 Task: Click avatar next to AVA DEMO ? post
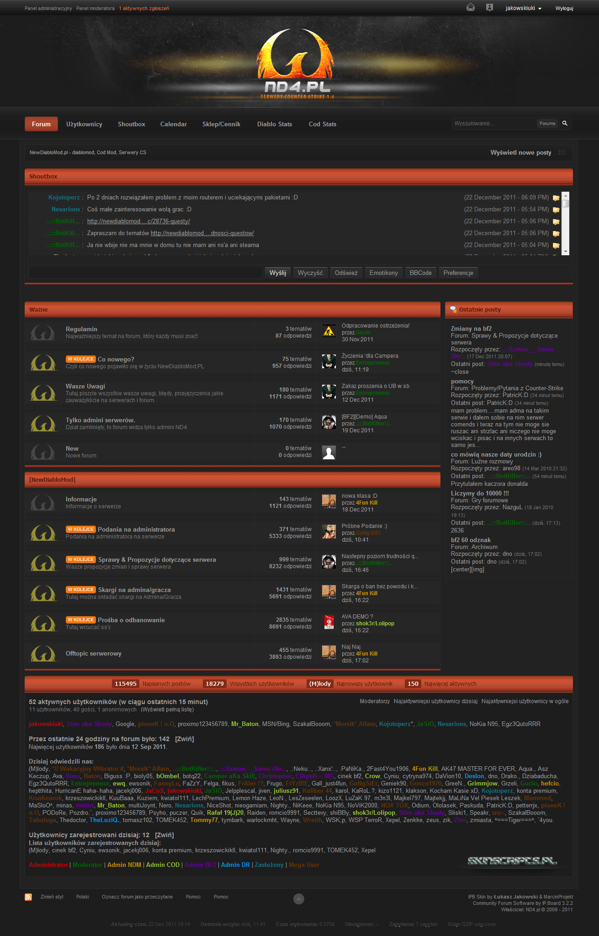(x=329, y=622)
